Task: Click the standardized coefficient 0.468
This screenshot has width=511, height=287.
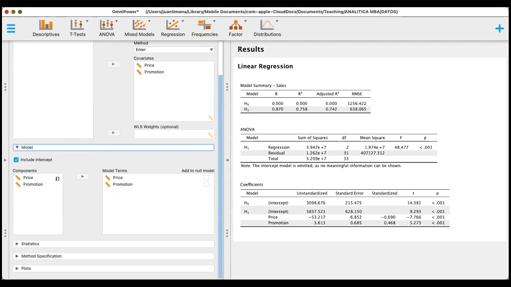Action: (390, 223)
